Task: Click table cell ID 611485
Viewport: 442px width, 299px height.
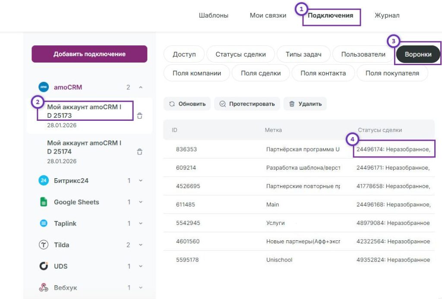Action: coord(186,205)
